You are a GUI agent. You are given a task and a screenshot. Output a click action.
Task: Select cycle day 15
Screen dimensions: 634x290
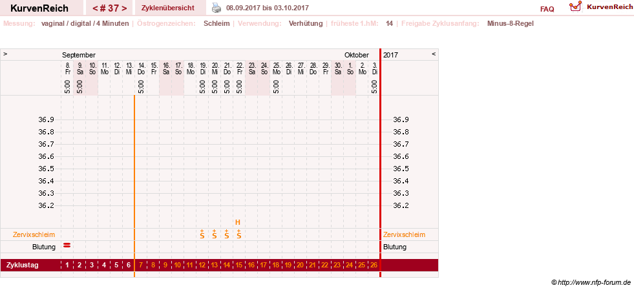coord(239,265)
